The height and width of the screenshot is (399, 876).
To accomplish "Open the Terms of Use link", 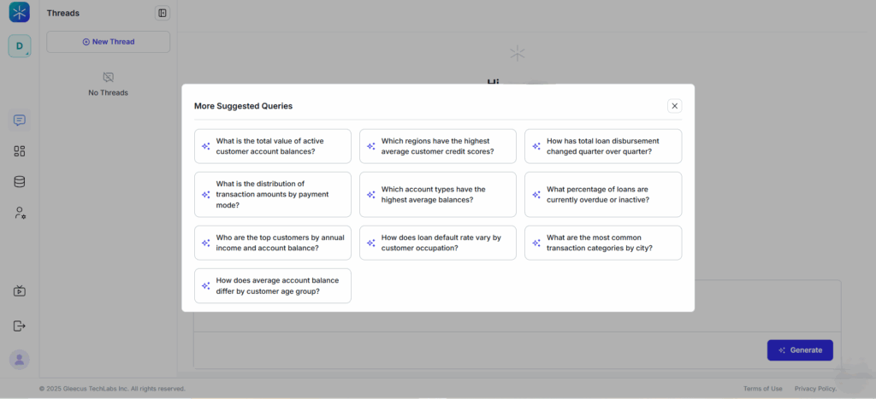I will pyautogui.click(x=762, y=389).
